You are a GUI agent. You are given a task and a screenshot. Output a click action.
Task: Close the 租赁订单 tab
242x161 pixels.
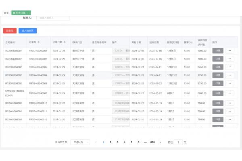click(x=28, y=13)
